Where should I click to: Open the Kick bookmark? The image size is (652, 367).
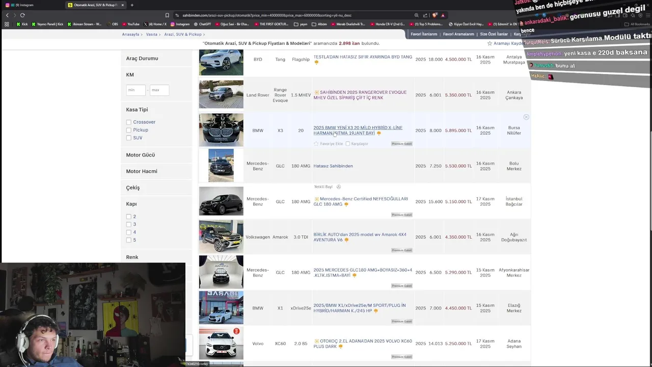(22, 24)
